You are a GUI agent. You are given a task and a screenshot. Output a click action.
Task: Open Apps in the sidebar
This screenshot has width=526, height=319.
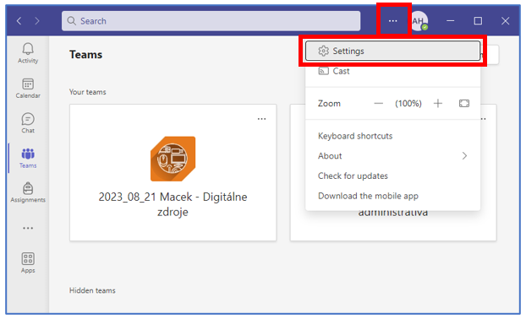[28, 262]
